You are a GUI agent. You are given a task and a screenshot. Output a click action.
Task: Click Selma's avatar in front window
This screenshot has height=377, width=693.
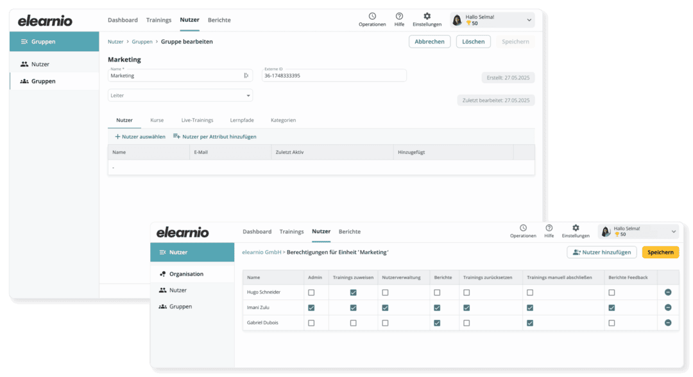pos(606,231)
